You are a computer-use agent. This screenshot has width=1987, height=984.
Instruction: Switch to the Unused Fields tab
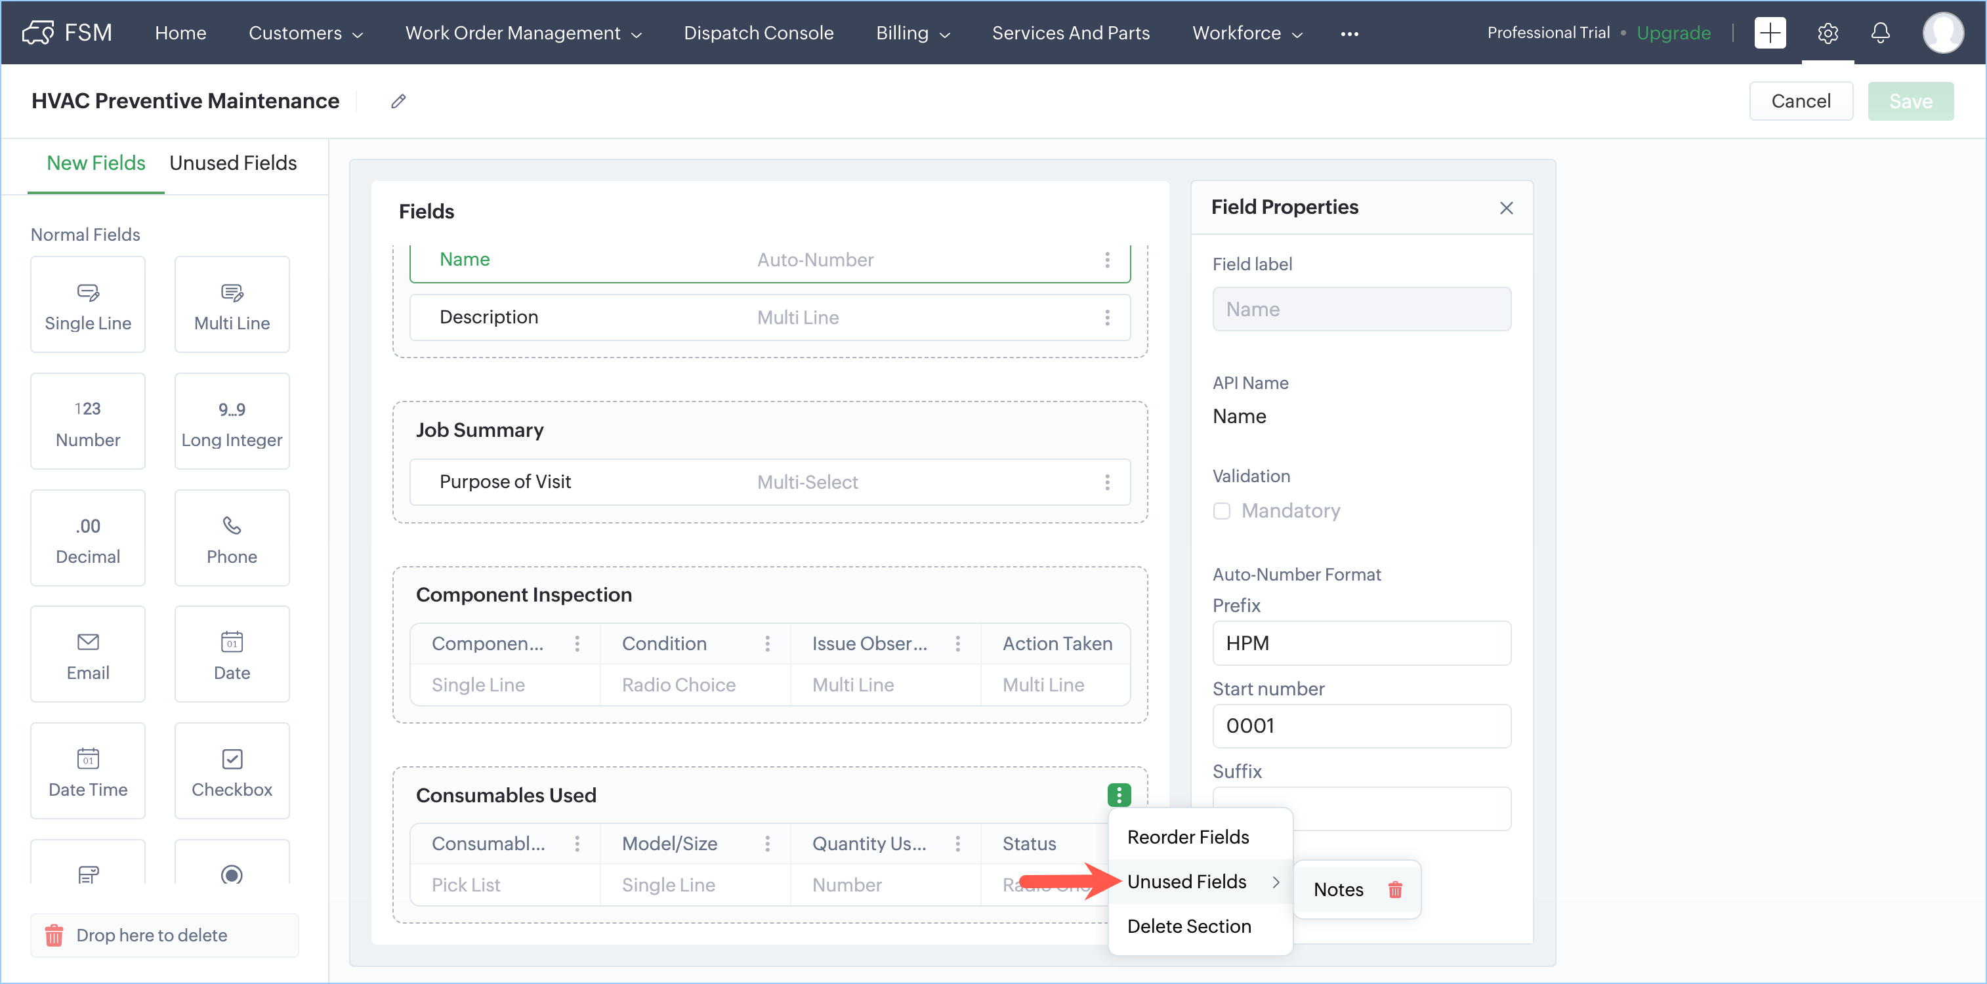coord(233,163)
